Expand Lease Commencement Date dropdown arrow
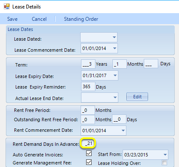This screenshot has width=179, height=167. pos(115,48)
